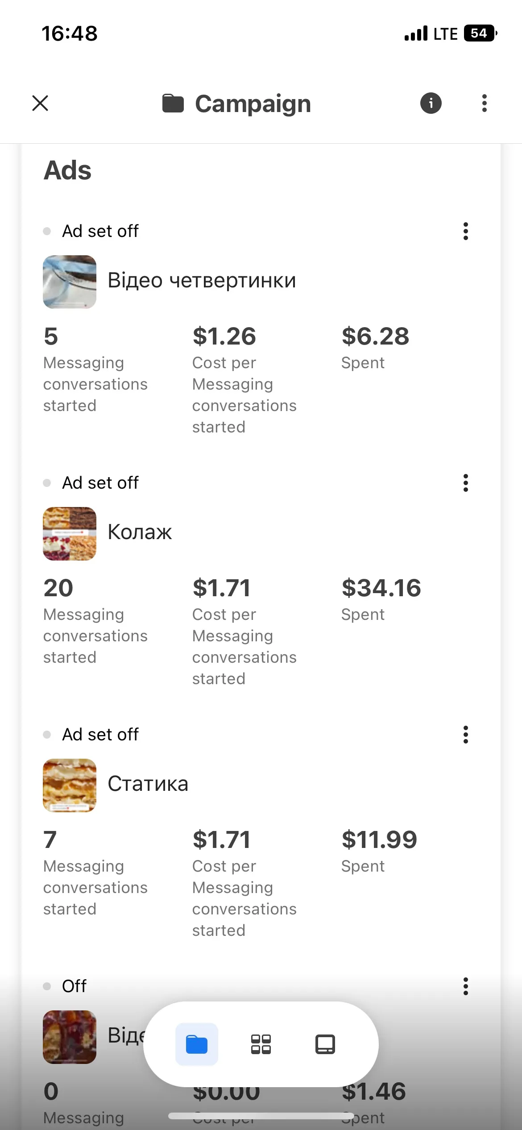This screenshot has height=1130, width=522.
Task: Tap the Колаж ad thumbnail
Action: [x=70, y=534]
